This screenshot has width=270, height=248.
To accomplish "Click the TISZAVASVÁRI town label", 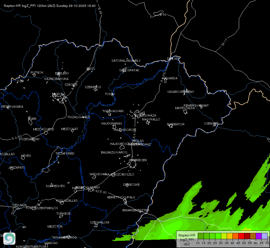I will (113, 111).
